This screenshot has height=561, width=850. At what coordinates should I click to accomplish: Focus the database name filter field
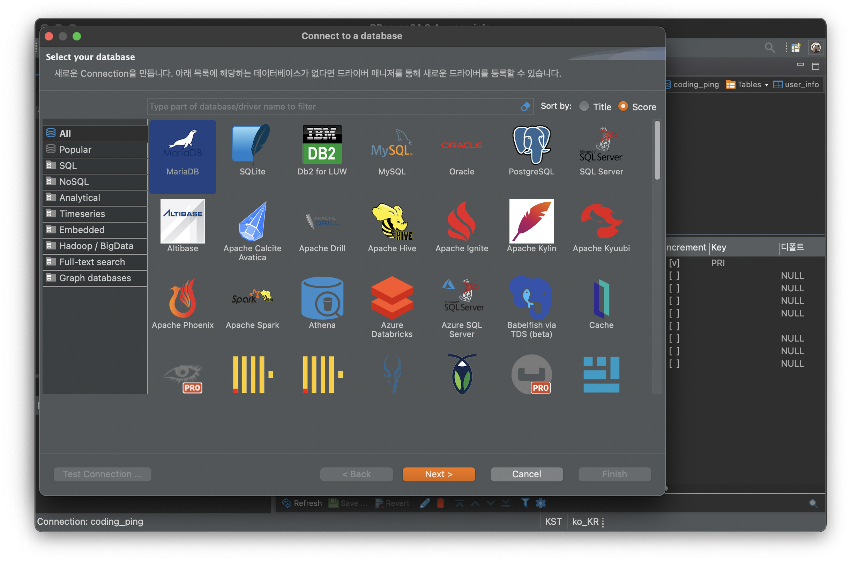333,107
